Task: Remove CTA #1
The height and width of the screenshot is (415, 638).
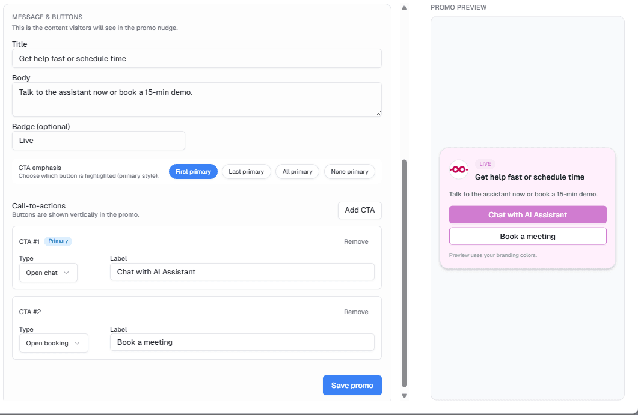Action: pyautogui.click(x=356, y=242)
